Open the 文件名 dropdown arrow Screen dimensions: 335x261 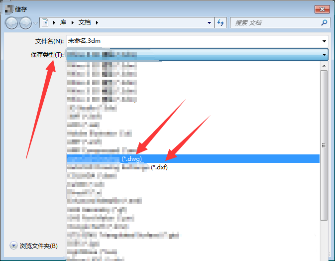[324, 41]
